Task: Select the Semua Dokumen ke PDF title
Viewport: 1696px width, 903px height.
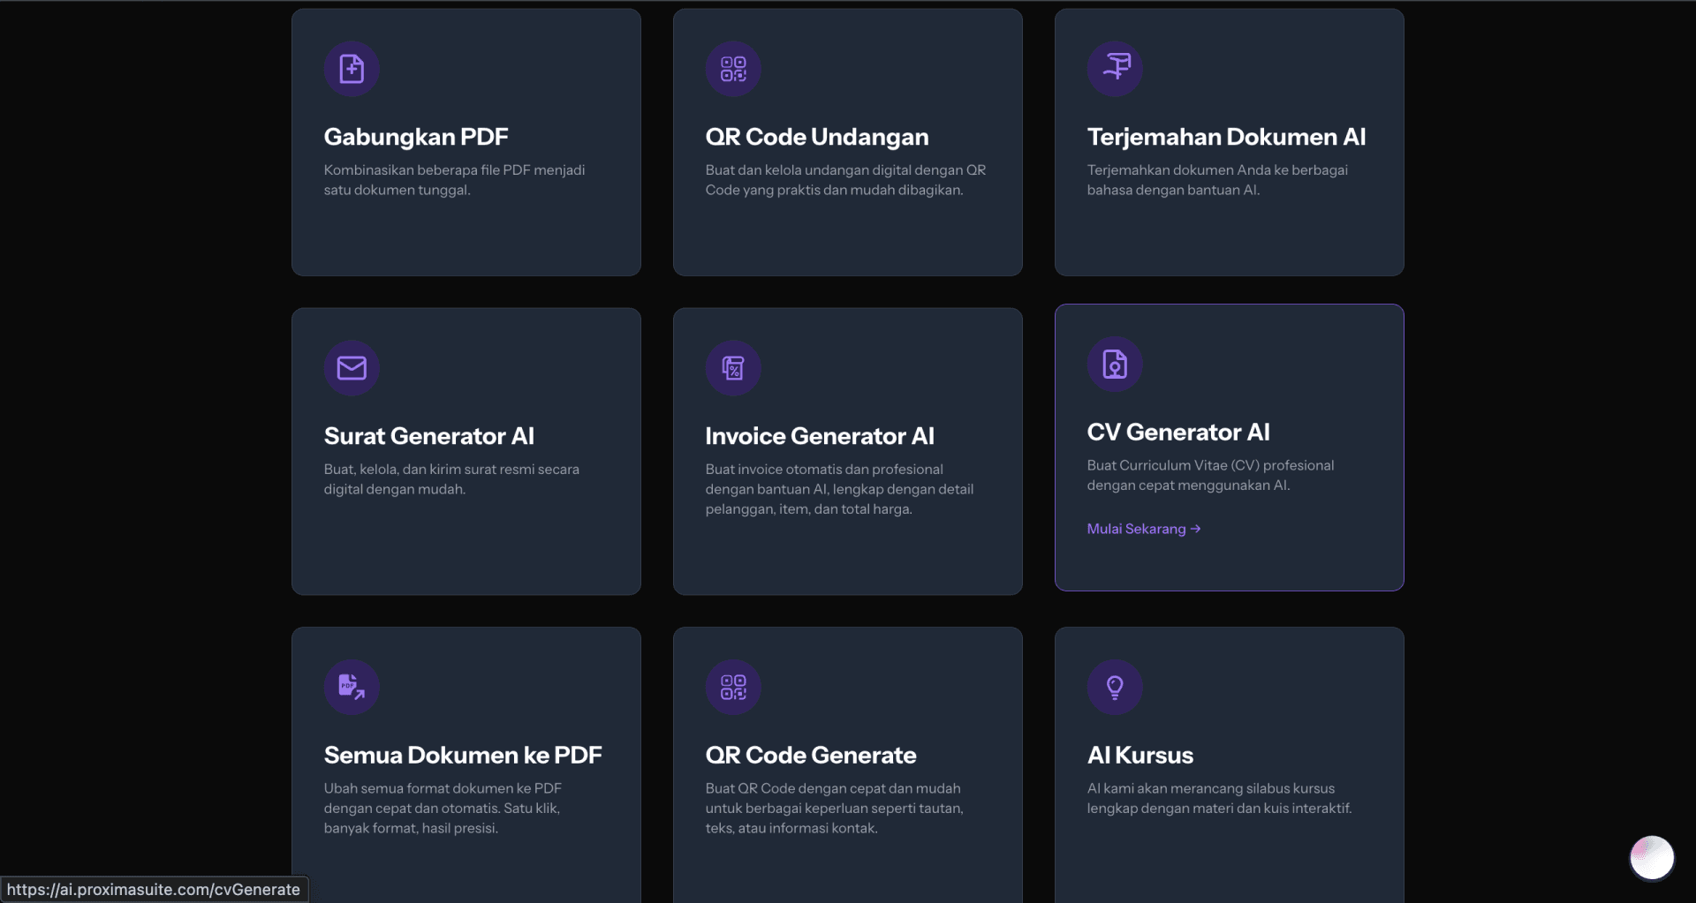Action: coord(463,756)
